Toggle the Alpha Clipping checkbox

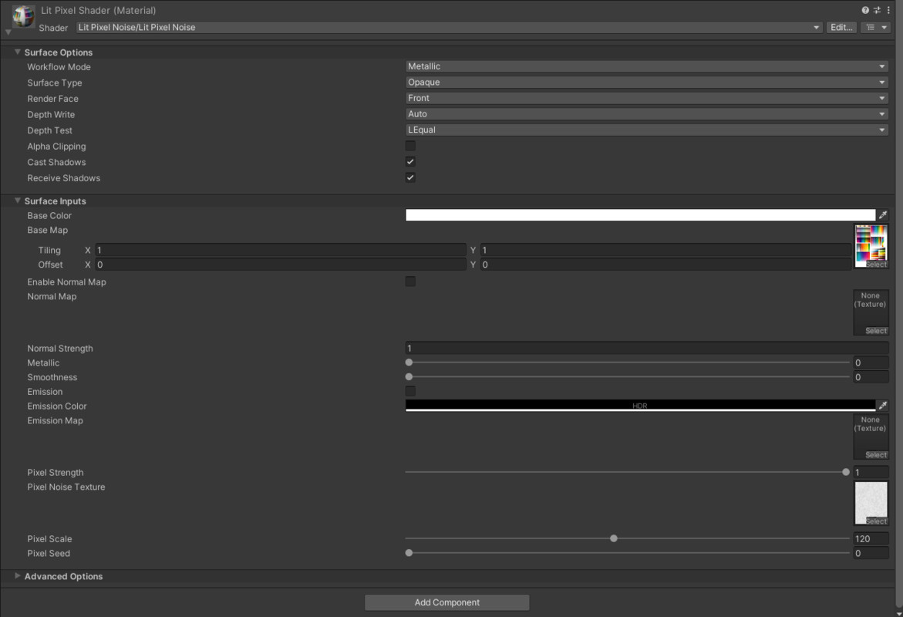[410, 146]
